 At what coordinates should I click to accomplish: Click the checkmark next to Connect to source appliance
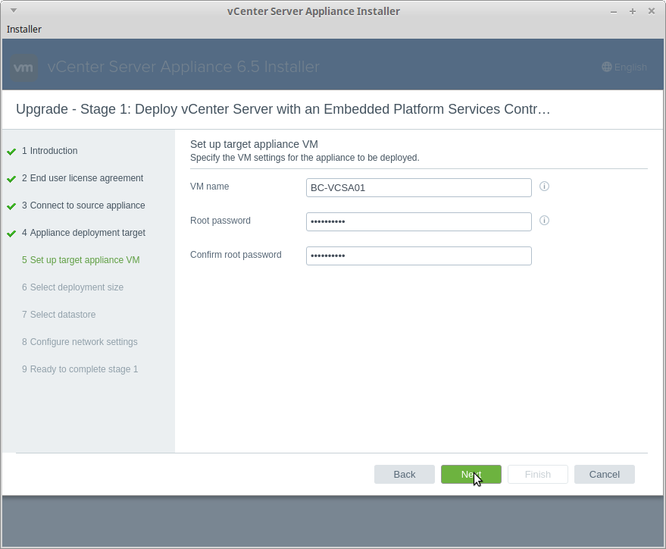pos(11,206)
